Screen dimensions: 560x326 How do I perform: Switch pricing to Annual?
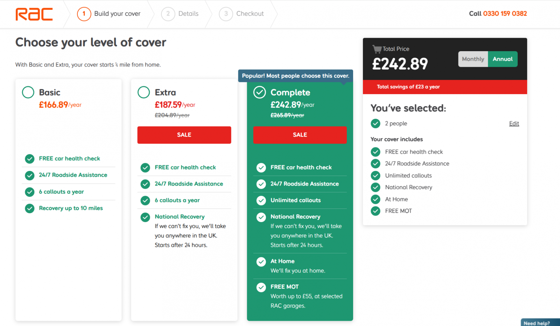coord(503,59)
